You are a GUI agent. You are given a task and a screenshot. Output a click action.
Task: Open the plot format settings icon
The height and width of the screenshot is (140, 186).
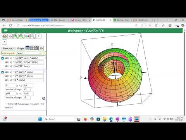pos(10,36)
